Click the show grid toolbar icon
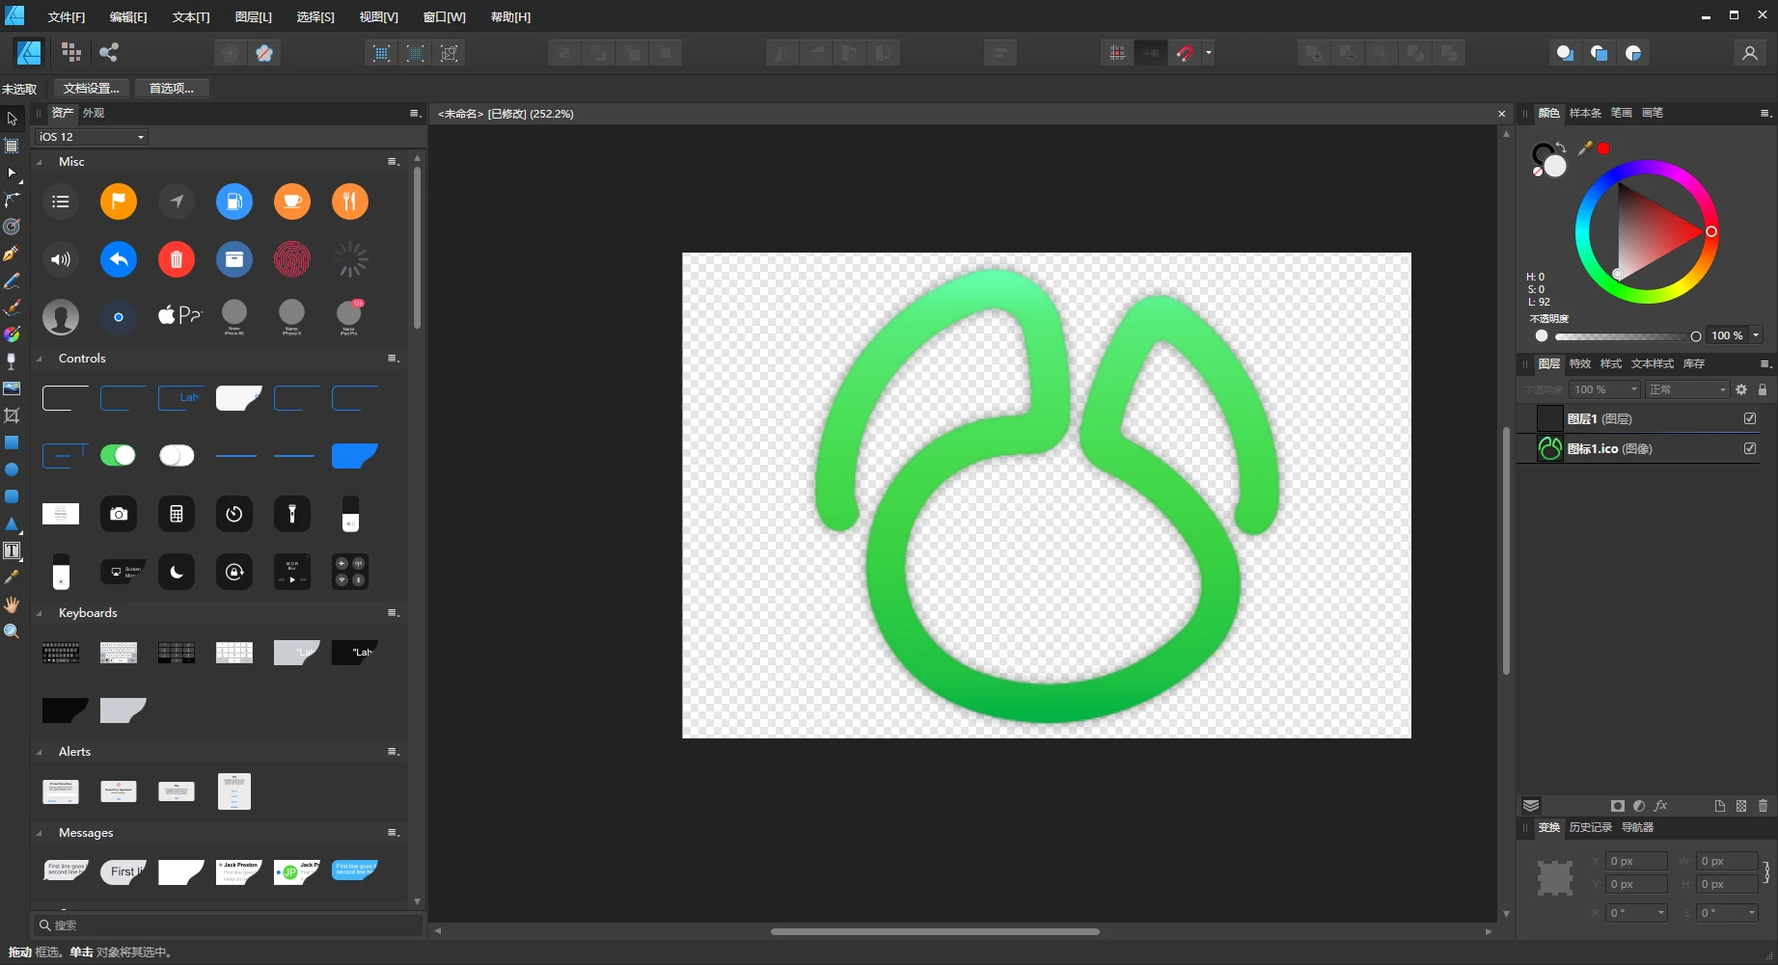The height and width of the screenshot is (965, 1778). [1117, 53]
